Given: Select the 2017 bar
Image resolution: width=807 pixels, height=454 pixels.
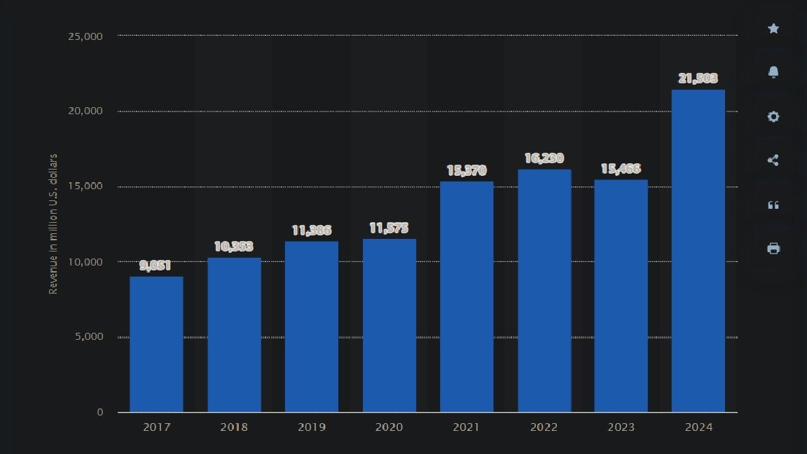Looking at the screenshot, I should tap(156, 345).
